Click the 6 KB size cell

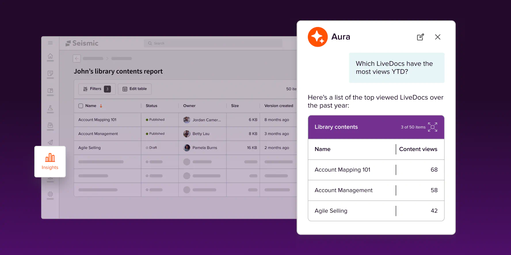(x=253, y=120)
